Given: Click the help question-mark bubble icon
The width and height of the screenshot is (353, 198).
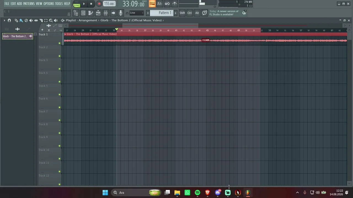Looking at the screenshot, I should pos(204,13).
